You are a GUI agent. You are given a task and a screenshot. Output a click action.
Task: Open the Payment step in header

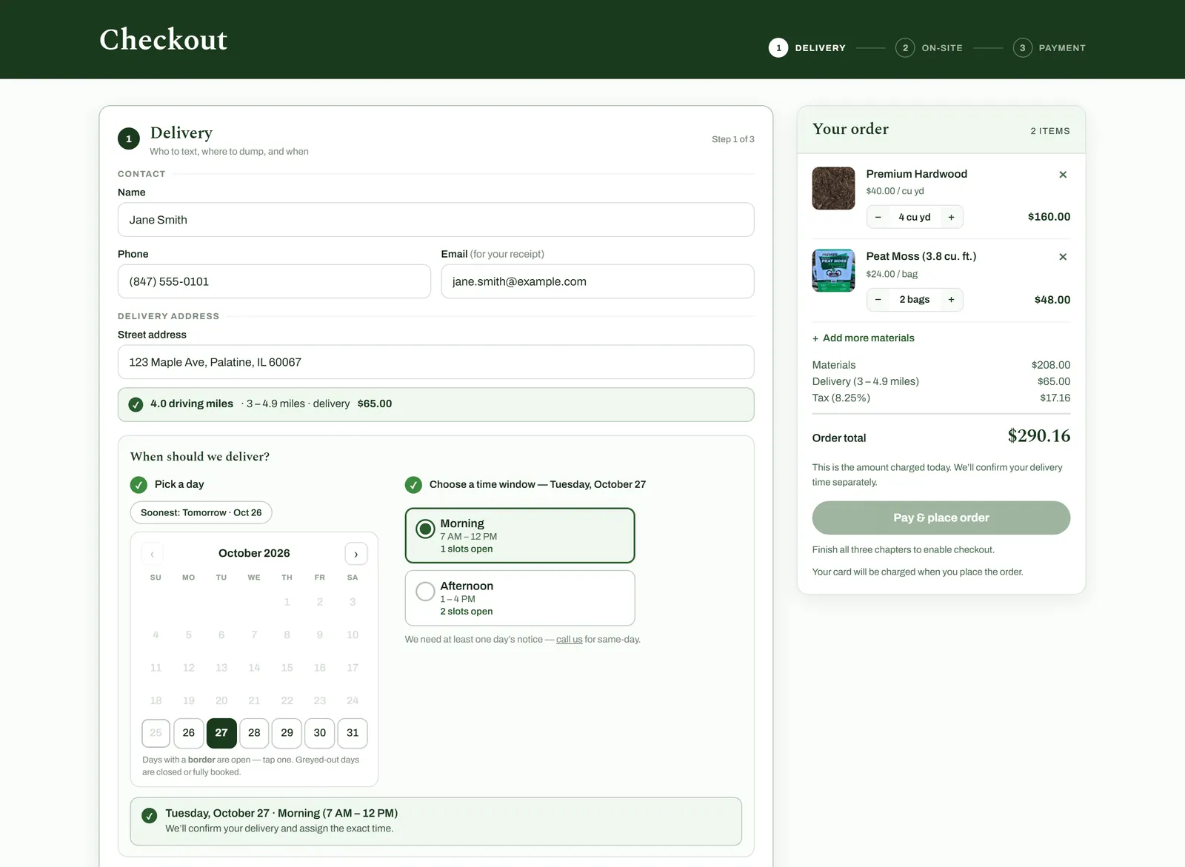point(1049,48)
